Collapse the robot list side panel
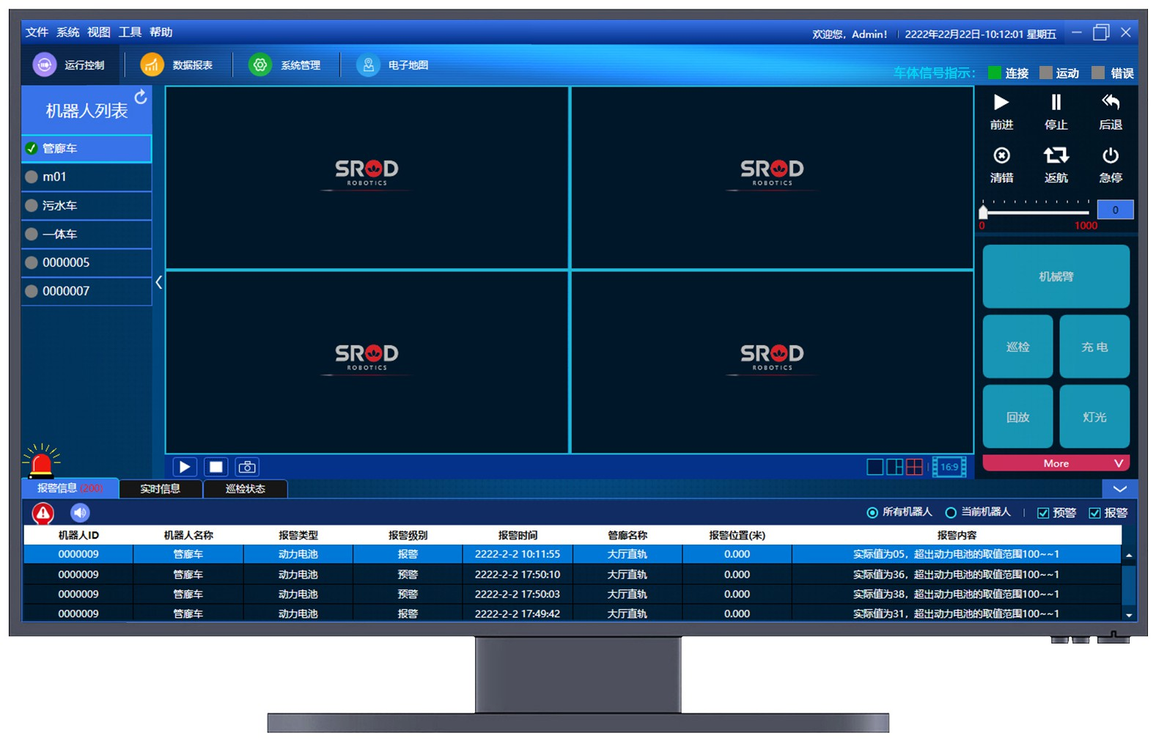Image resolution: width=1156 pixels, height=741 pixels. [x=158, y=282]
